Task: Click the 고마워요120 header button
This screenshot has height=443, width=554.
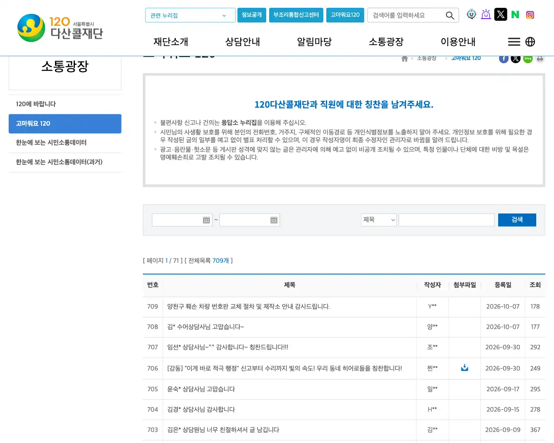Action: [345, 15]
